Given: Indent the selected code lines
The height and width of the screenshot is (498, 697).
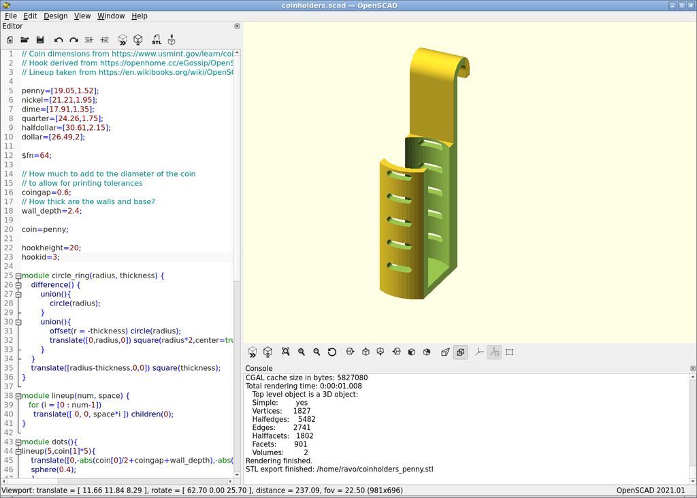Looking at the screenshot, I should pyautogui.click(x=104, y=40).
